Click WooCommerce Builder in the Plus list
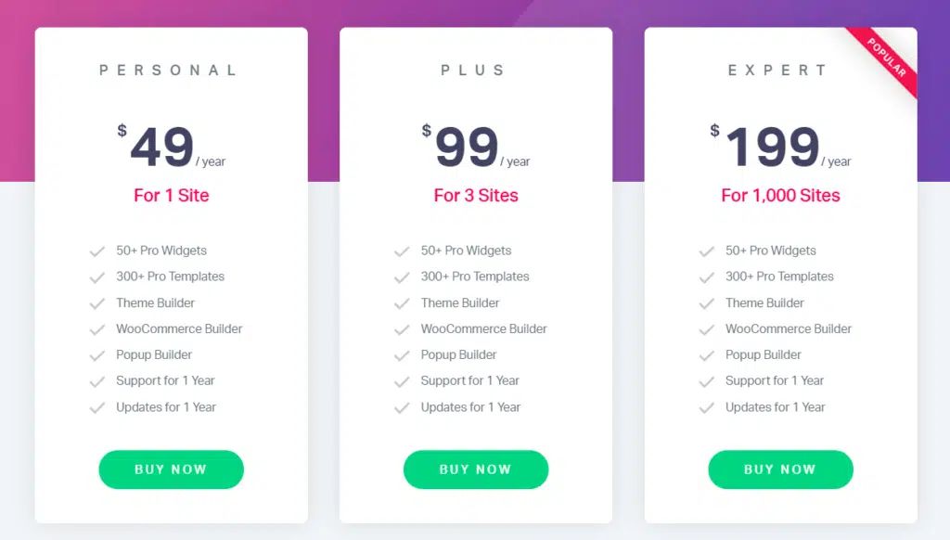The height and width of the screenshot is (540, 950). [483, 328]
